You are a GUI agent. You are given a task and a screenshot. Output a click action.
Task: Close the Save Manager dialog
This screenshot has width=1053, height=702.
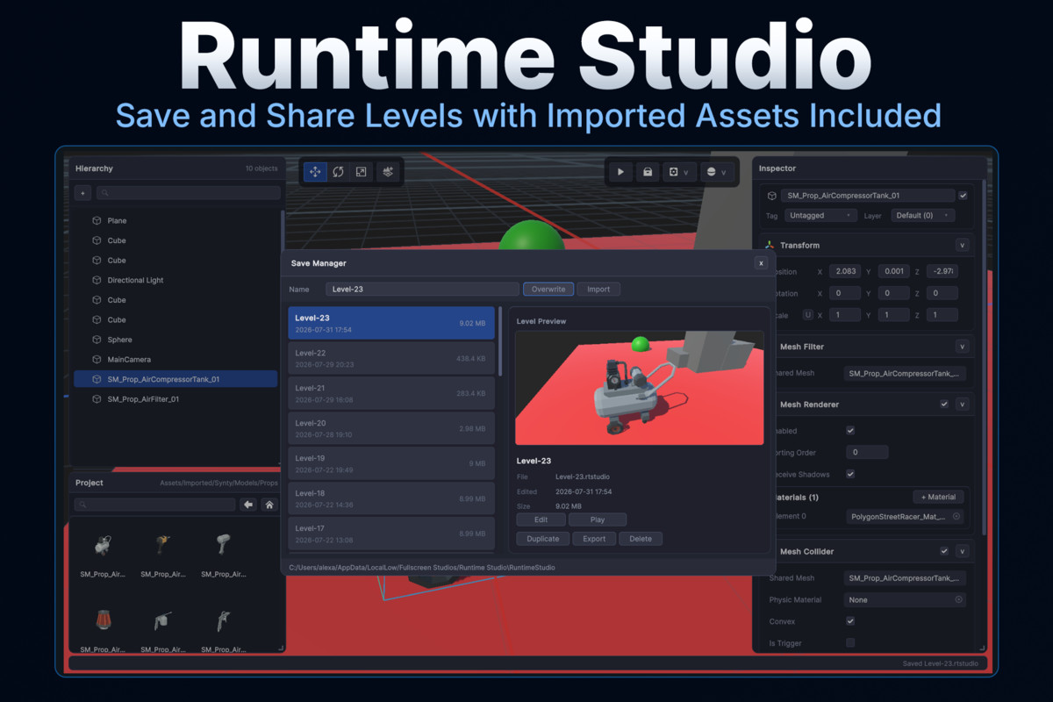[761, 263]
